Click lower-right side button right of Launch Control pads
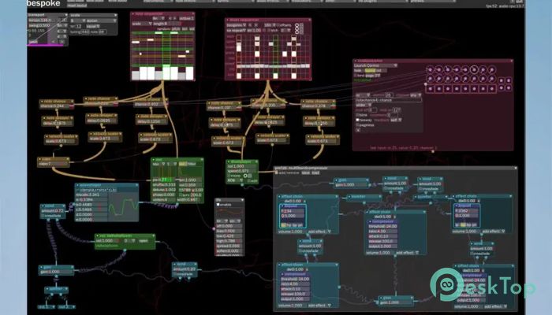552x315 pixels. pos(509,87)
